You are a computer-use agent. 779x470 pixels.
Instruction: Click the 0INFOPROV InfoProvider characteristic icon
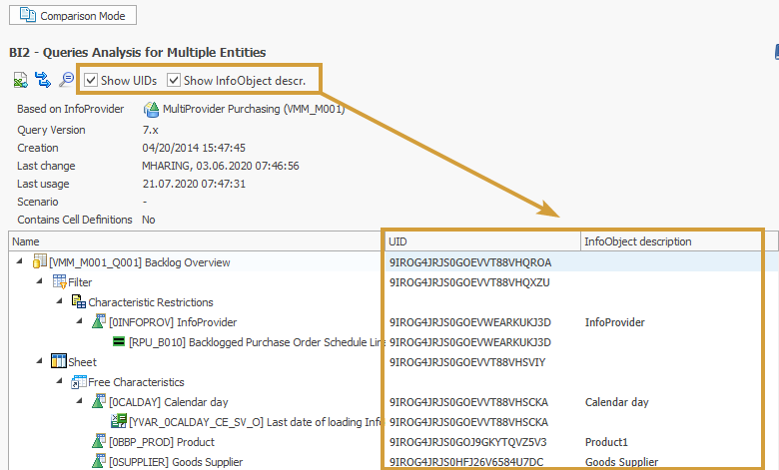tap(98, 322)
